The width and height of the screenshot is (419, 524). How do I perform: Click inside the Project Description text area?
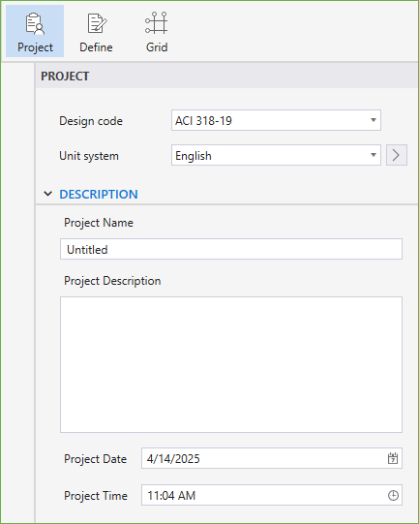(231, 364)
